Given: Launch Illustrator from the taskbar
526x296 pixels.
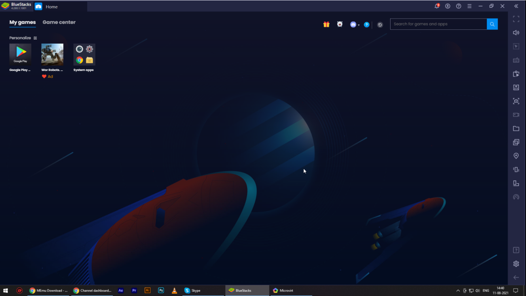Looking at the screenshot, I should click(148, 291).
